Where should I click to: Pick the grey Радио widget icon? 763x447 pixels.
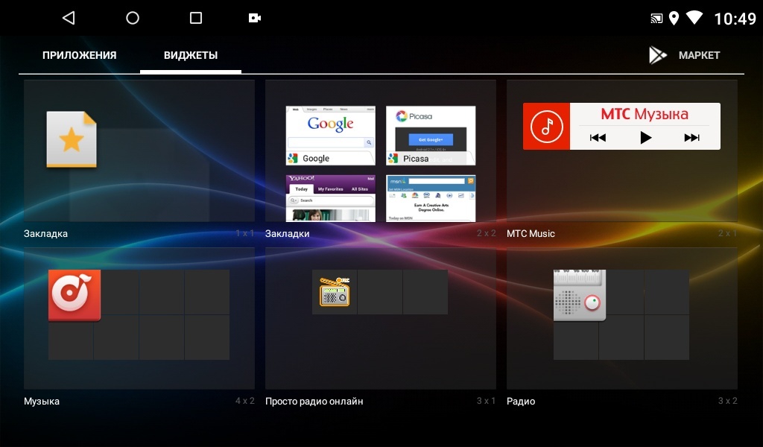pyautogui.click(x=580, y=296)
